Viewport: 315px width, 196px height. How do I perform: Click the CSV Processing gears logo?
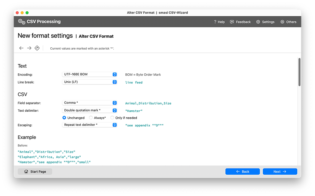(21, 21)
